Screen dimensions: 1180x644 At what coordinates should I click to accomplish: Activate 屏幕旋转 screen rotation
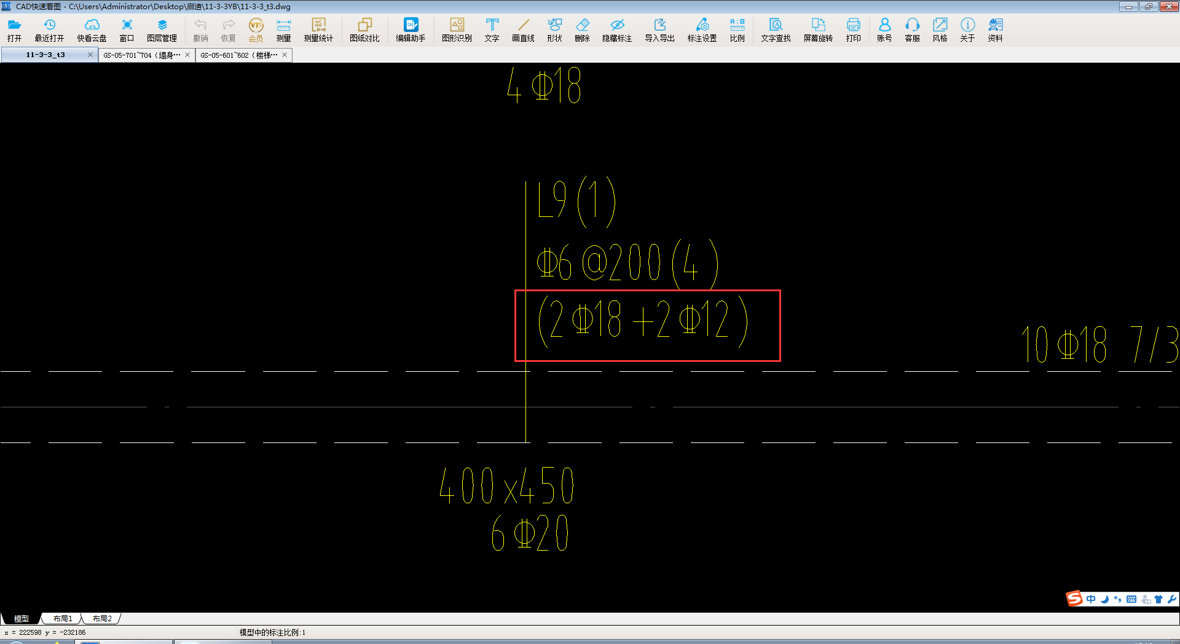[x=818, y=29]
